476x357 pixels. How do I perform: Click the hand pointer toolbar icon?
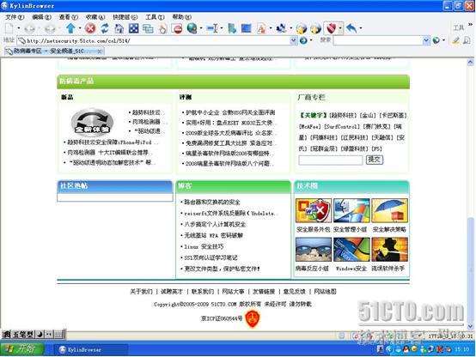tap(162, 29)
